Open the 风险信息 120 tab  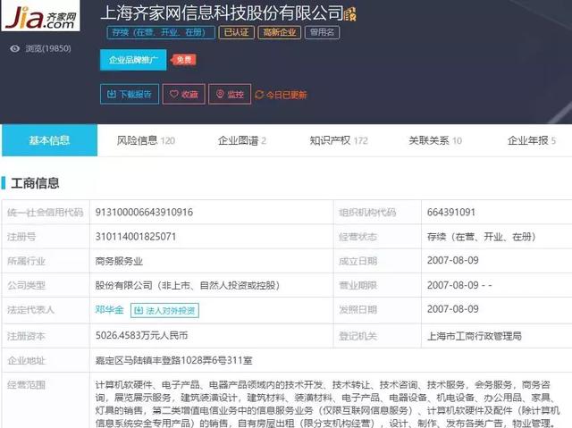[146, 140]
